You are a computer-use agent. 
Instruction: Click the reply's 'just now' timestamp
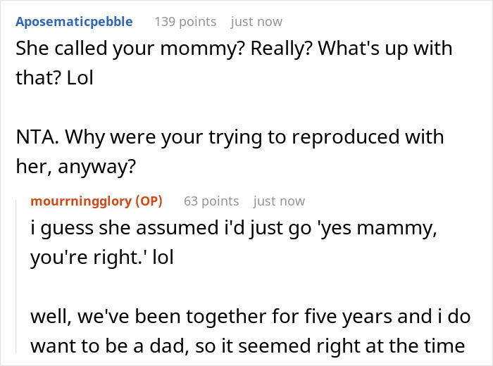tap(279, 201)
